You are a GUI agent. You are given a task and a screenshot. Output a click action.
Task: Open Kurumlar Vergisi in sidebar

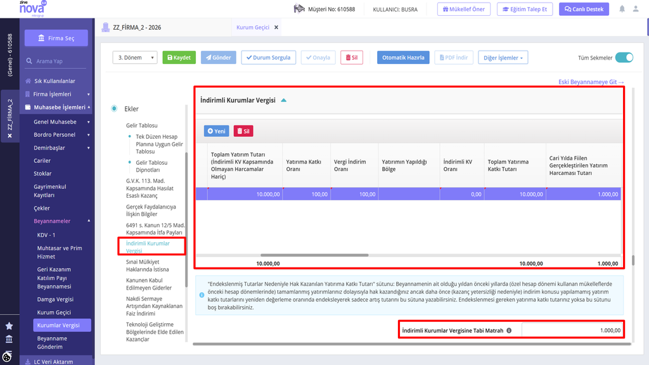pyautogui.click(x=62, y=325)
